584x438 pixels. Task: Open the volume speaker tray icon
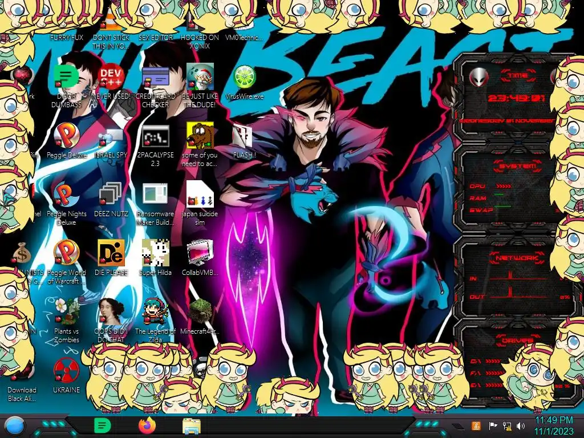[521, 425]
